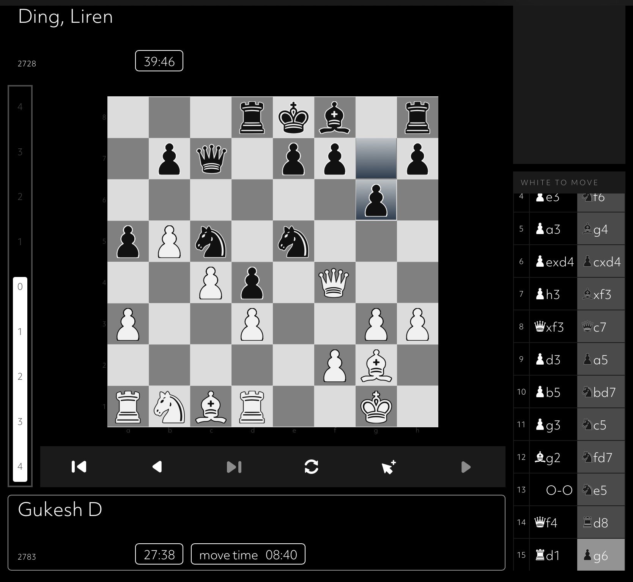Image resolution: width=633 pixels, height=582 pixels.
Task: Select the white queen on f4
Action: click(334, 283)
